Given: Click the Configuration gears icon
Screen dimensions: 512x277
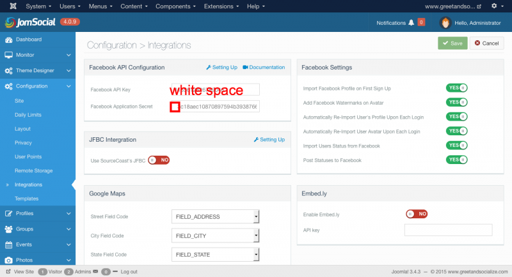Looking at the screenshot, I should click(9, 86).
